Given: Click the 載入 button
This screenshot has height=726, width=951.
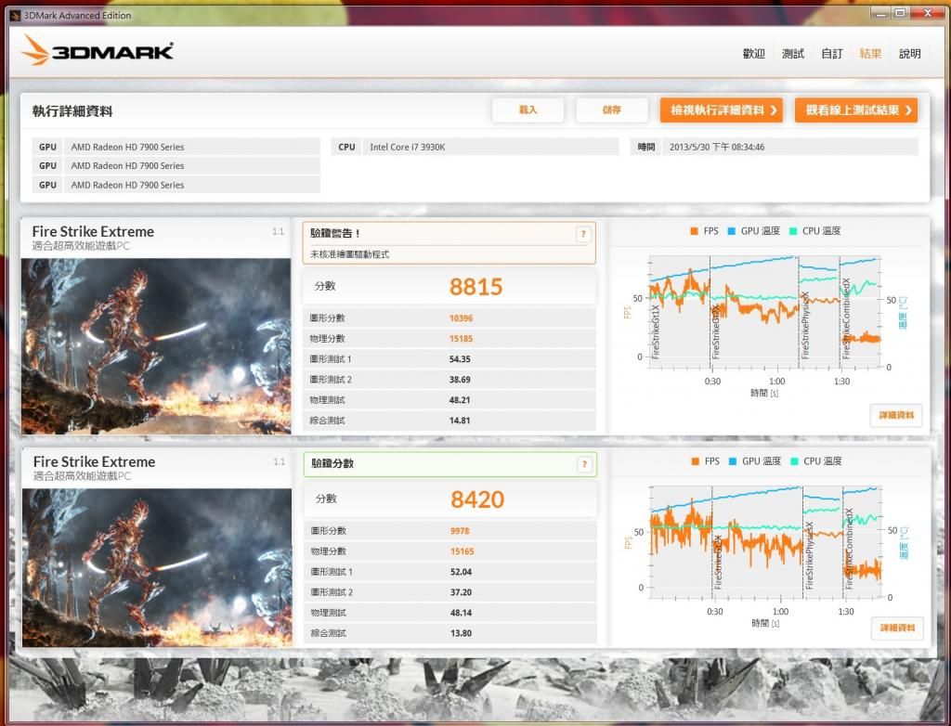Looking at the screenshot, I should 528,110.
